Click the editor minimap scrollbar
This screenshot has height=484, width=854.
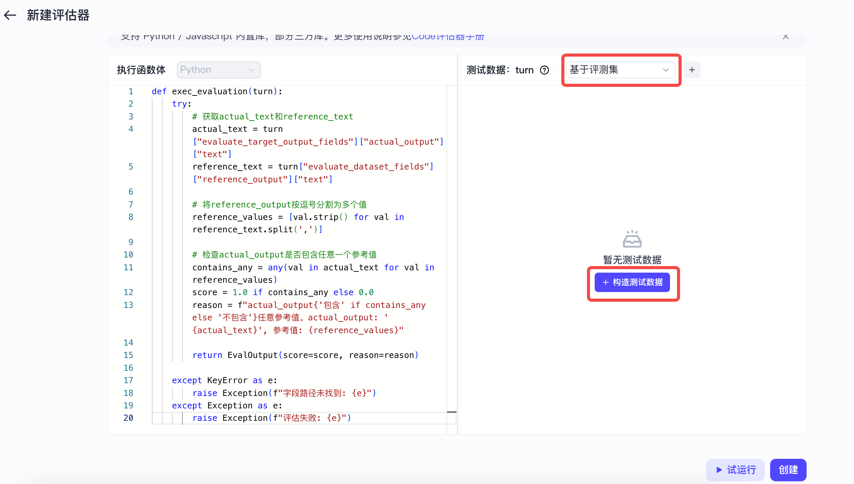click(x=452, y=260)
